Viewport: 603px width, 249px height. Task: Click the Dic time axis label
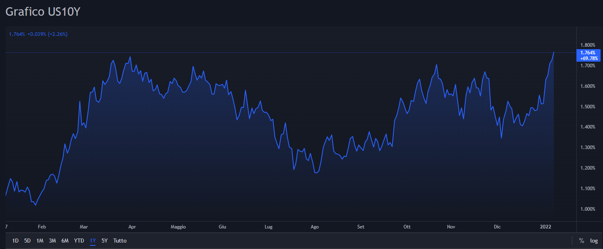(x=497, y=227)
